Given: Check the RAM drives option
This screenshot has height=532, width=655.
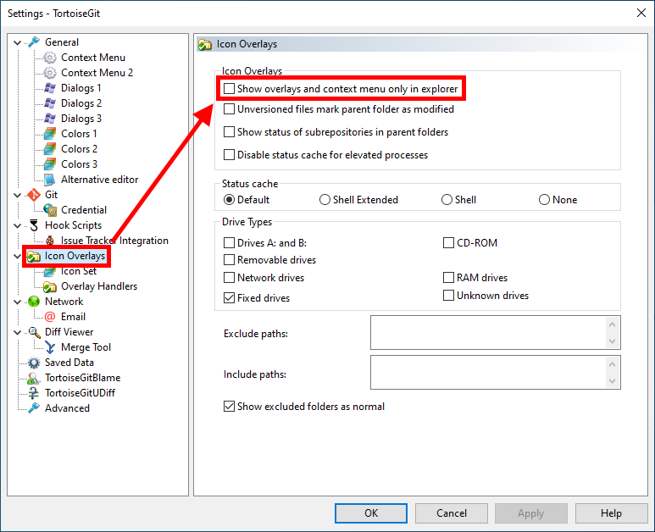Looking at the screenshot, I should point(448,277).
